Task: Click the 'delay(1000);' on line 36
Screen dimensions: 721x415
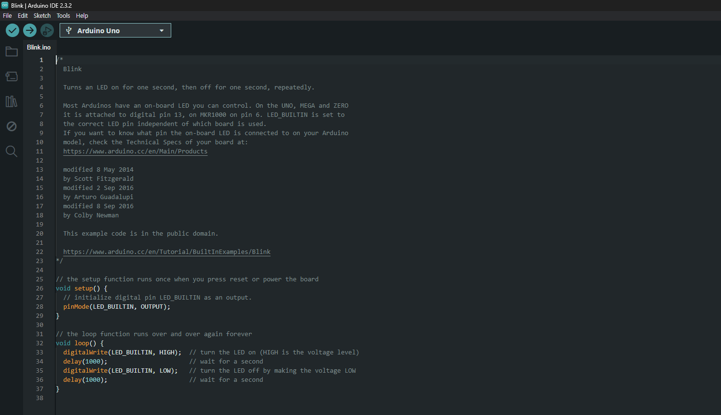Action: 85,379
